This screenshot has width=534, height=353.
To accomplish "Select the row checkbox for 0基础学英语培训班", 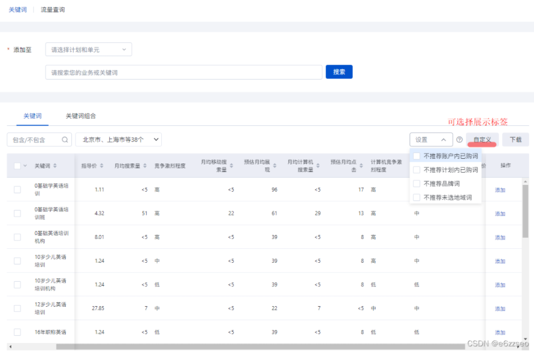I will tap(17, 213).
